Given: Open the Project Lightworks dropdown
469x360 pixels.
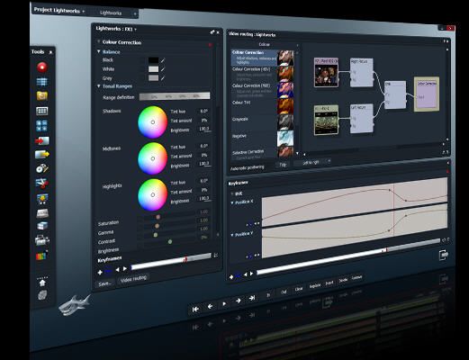Looking at the screenshot, I should [84, 12].
